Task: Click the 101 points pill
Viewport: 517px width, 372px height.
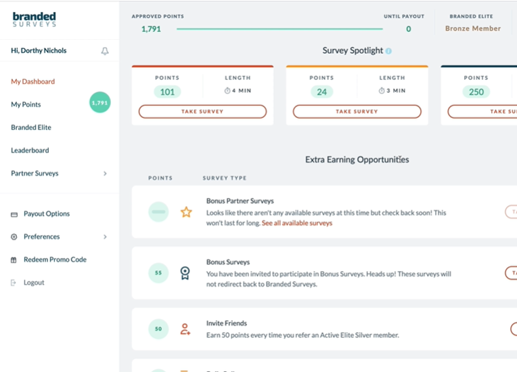Action: (x=168, y=91)
